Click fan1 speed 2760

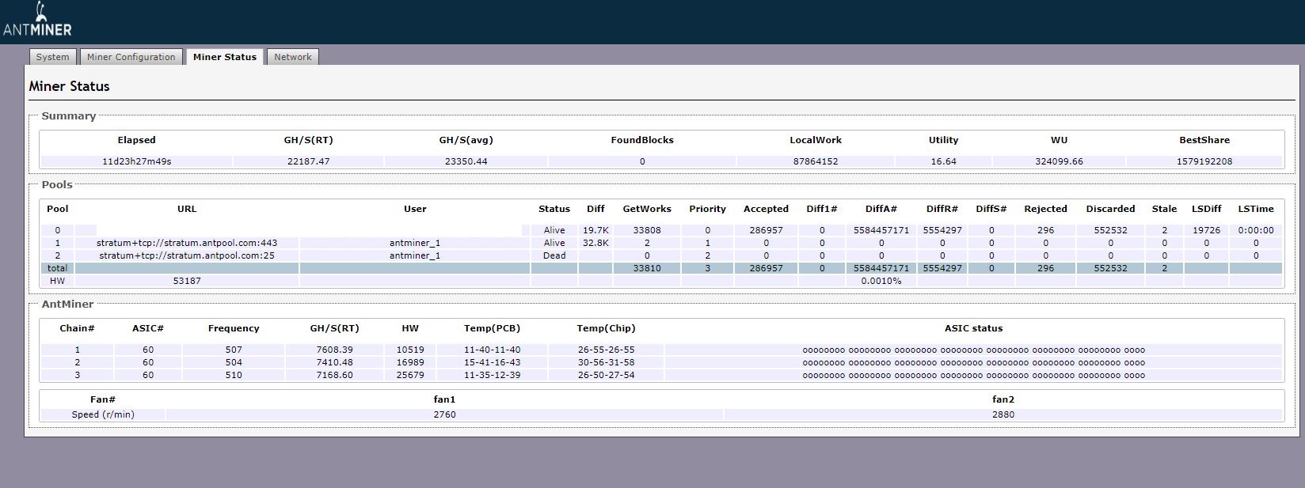coord(445,414)
